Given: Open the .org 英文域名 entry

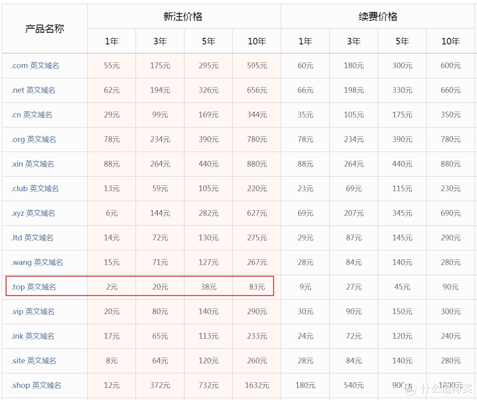Looking at the screenshot, I should 34,140.
